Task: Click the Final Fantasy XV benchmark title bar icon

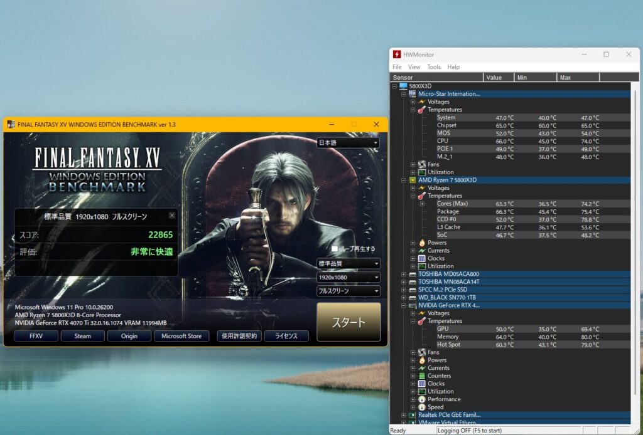Action: (x=11, y=124)
